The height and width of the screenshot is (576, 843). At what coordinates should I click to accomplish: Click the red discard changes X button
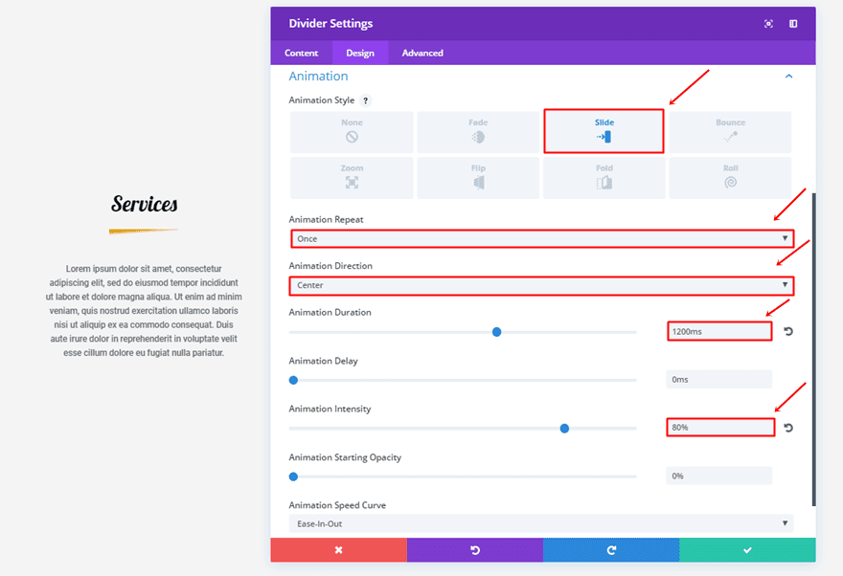click(338, 550)
